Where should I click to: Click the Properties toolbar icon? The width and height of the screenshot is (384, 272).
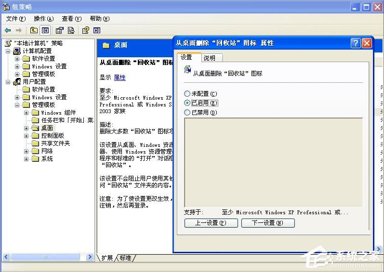pos(60,30)
